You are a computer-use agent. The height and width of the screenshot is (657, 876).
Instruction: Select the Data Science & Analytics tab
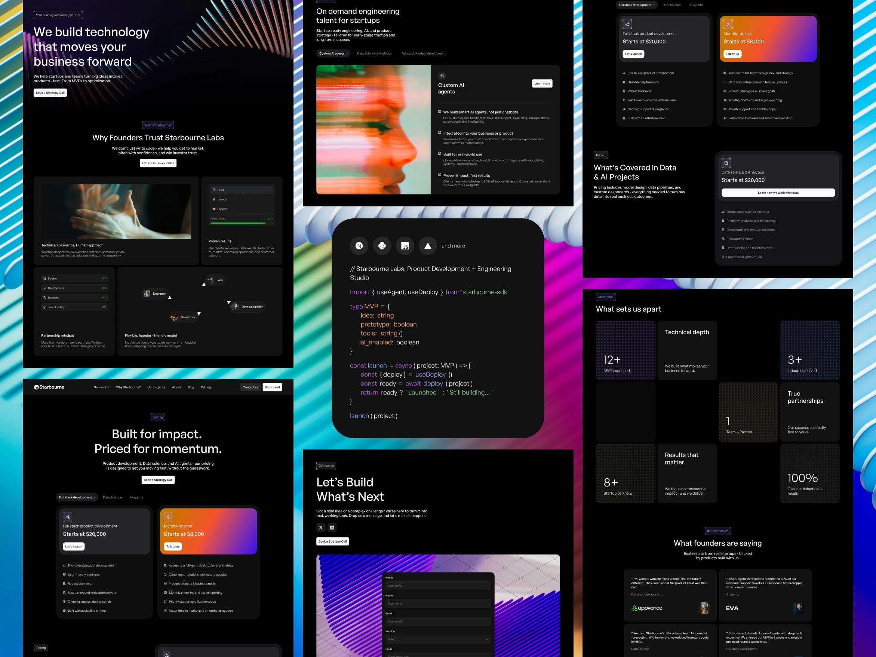point(374,53)
